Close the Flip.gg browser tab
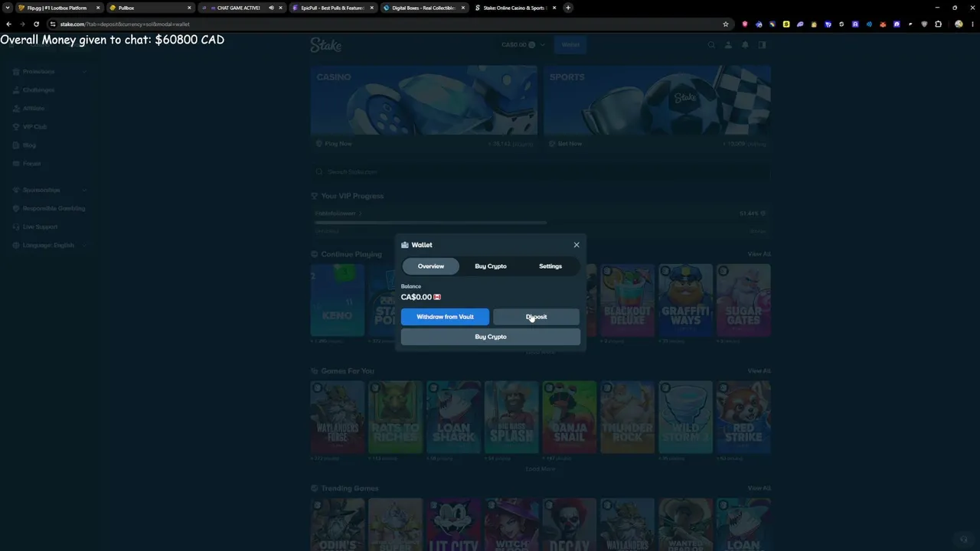Viewport: 980px width, 551px height. 98,8
